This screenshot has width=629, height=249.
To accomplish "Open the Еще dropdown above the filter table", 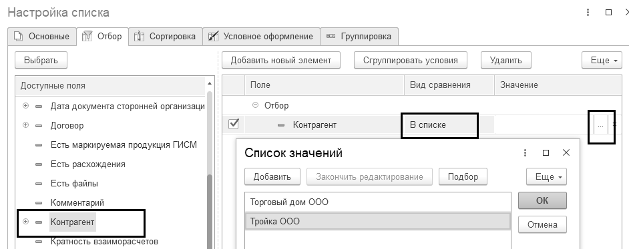I will [x=602, y=61].
